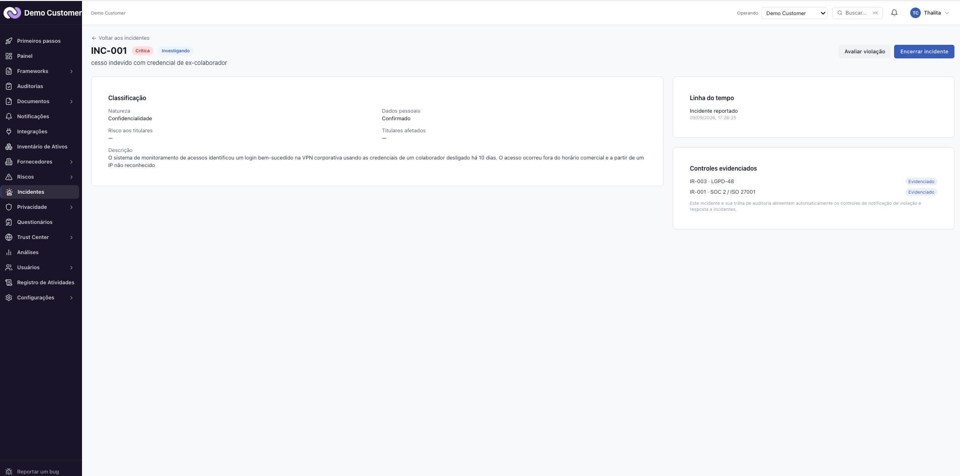Open the Thalita user menu chevron
Image resolution: width=960 pixels, height=476 pixels.
pyautogui.click(x=947, y=13)
